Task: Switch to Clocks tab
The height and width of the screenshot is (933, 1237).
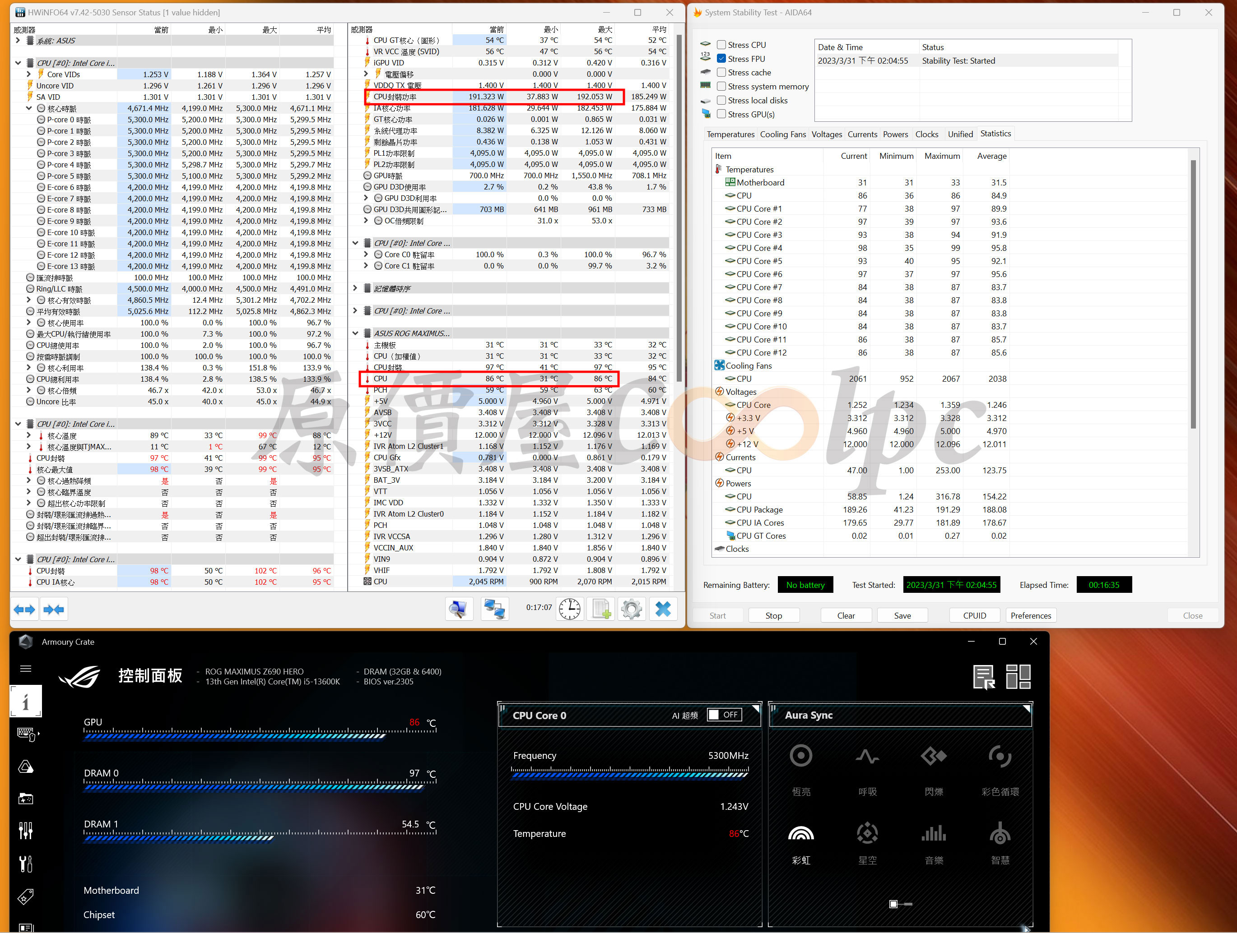Action: (x=927, y=134)
